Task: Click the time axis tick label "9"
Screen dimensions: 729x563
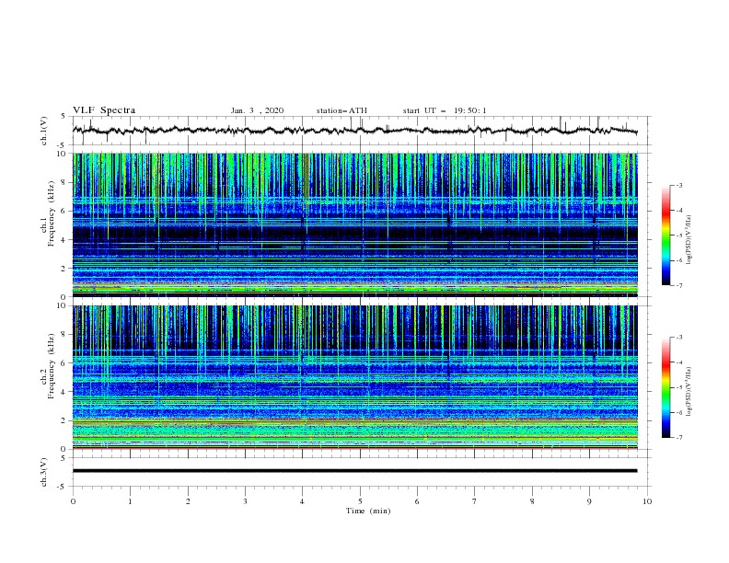Action: tap(589, 501)
